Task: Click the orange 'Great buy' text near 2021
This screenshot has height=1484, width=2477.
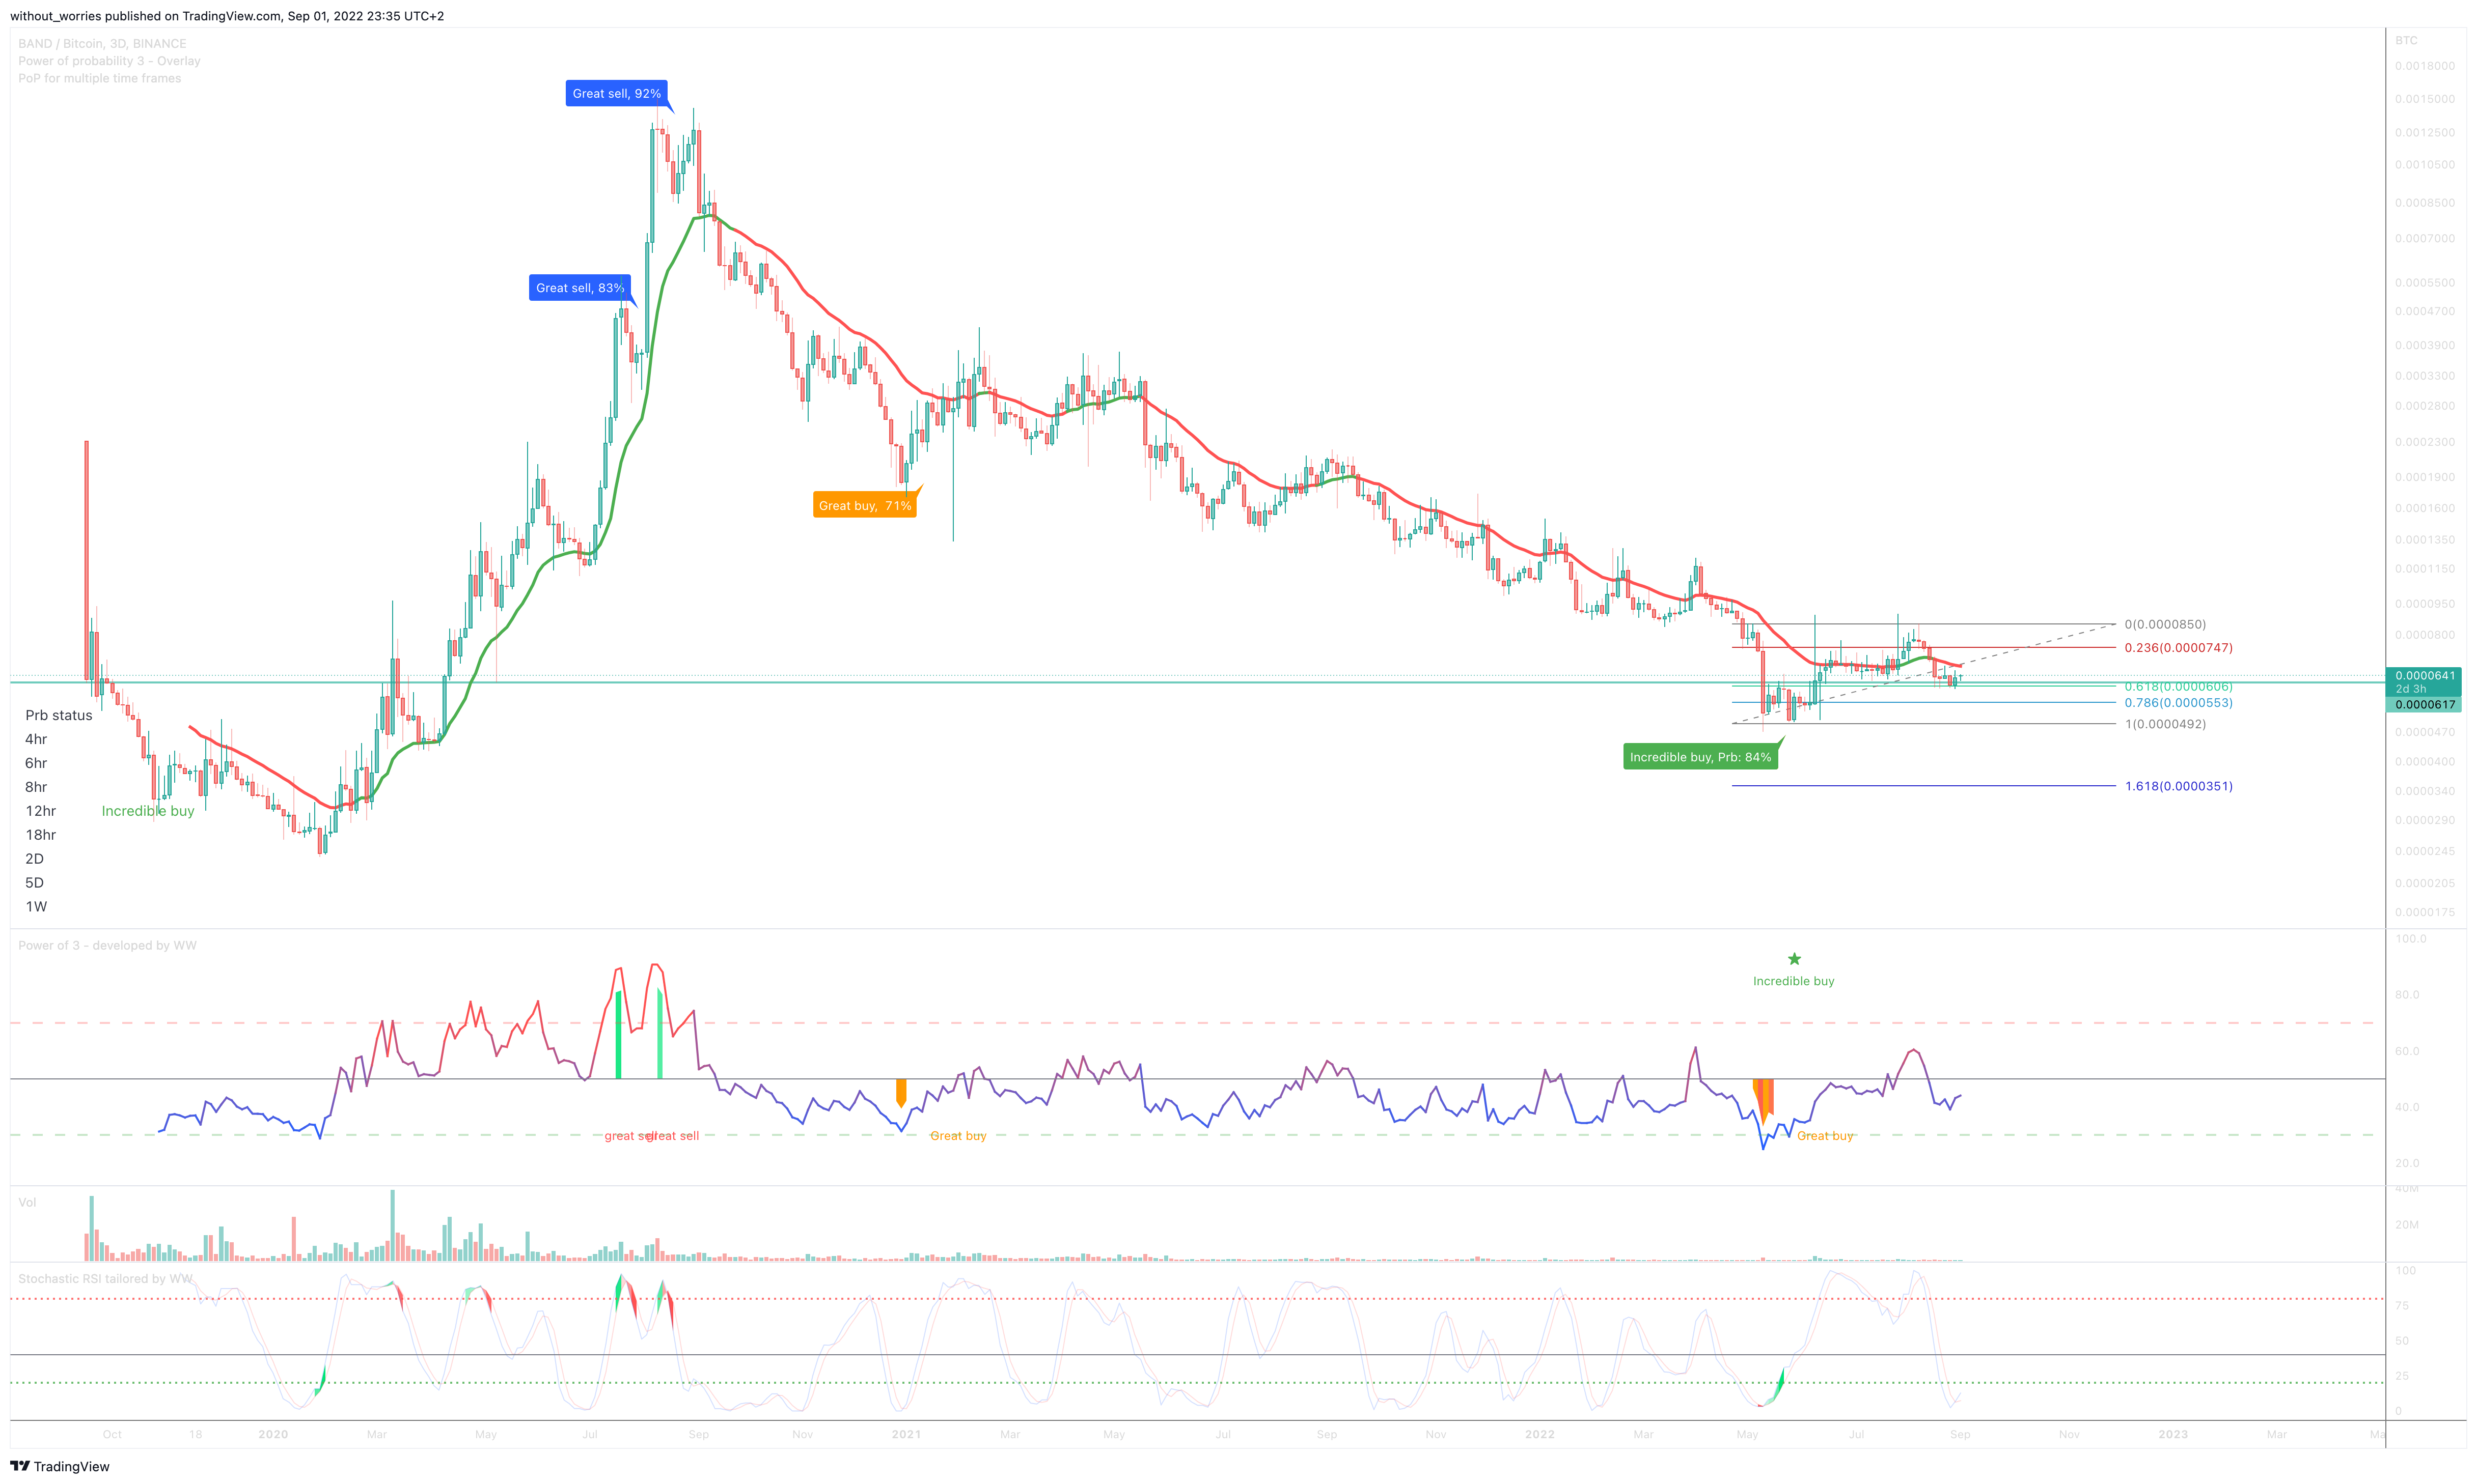Action: tap(958, 1136)
